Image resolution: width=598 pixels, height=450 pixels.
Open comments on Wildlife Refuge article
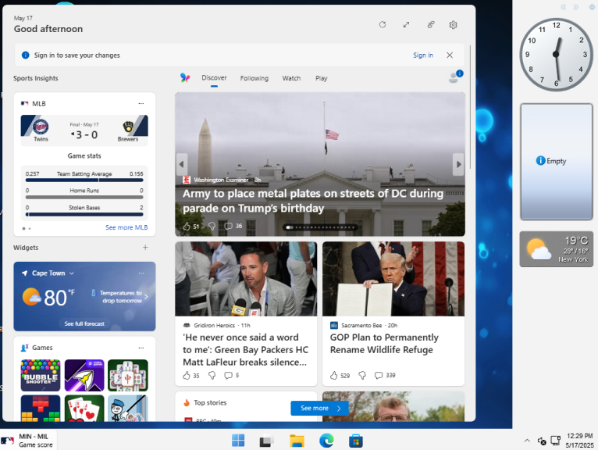tap(379, 376)
